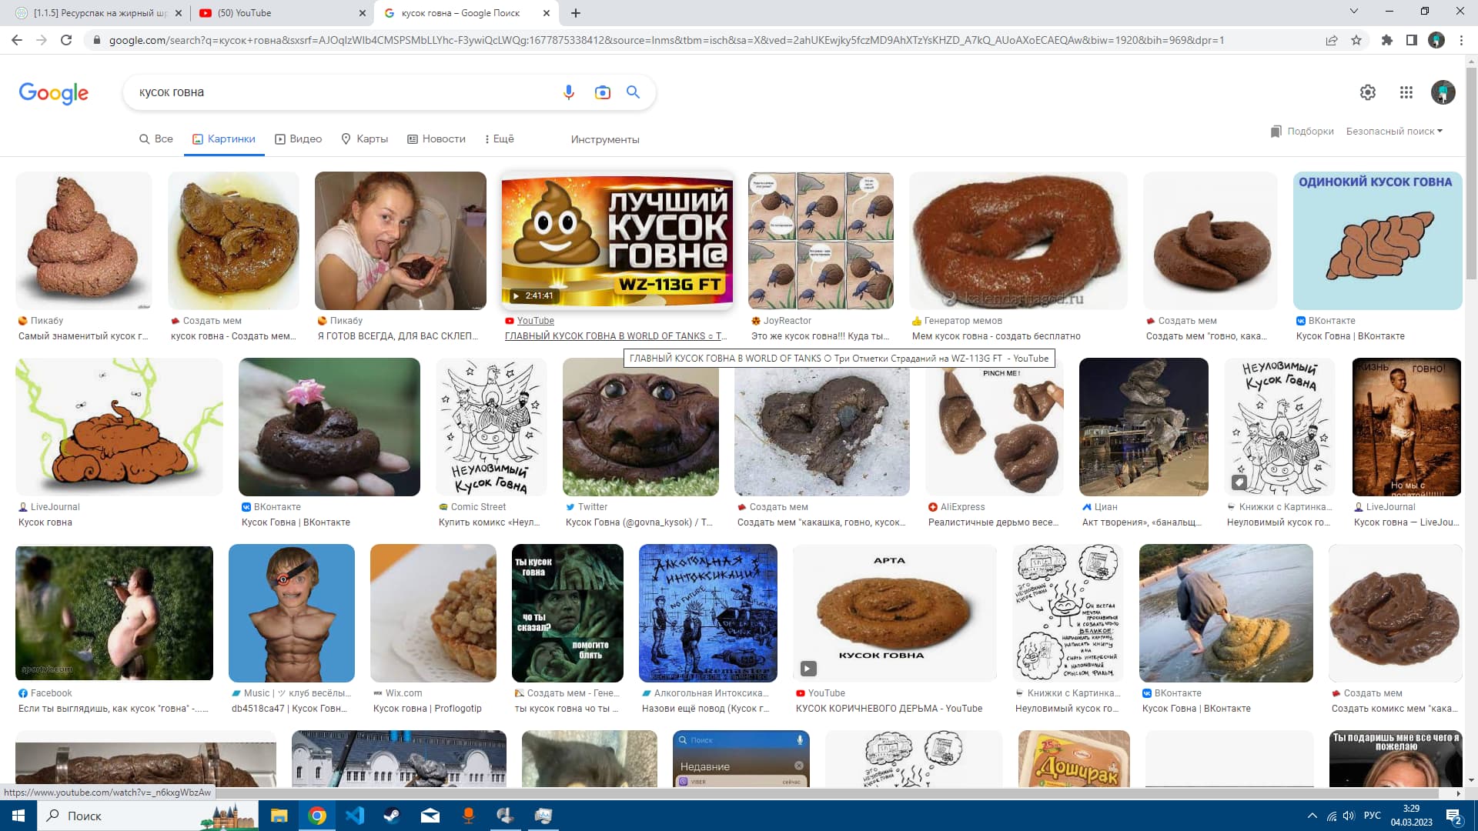The height and width of the screenshot is (831, 1478).
Task: Reload the page
Action: tap(66, 40)
